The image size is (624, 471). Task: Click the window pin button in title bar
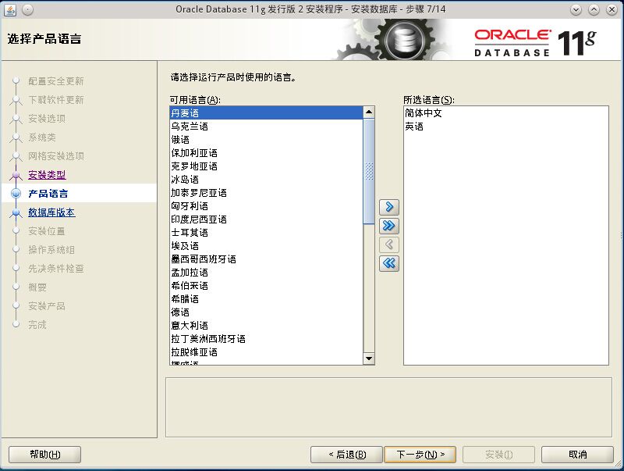click(x=27, y=9)
